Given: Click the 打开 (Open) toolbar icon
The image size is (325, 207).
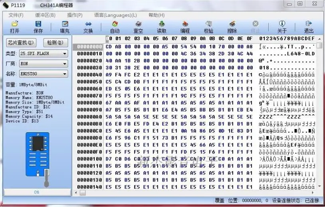Looking at the screenshot, I should coord(14,24).
